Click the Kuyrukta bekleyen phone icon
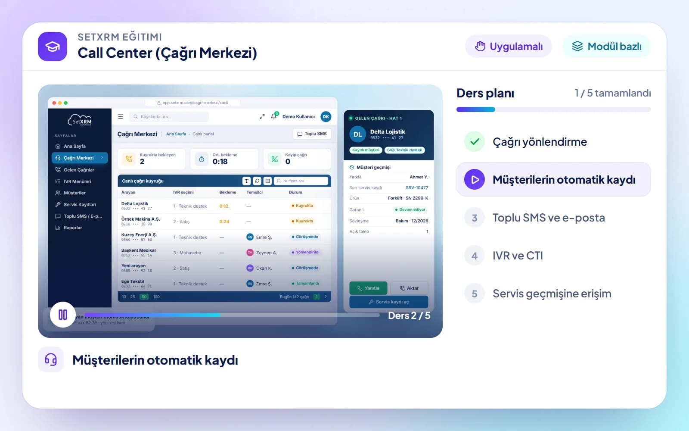689x431 pixels. pyautogui.click(x=129, y=159)
